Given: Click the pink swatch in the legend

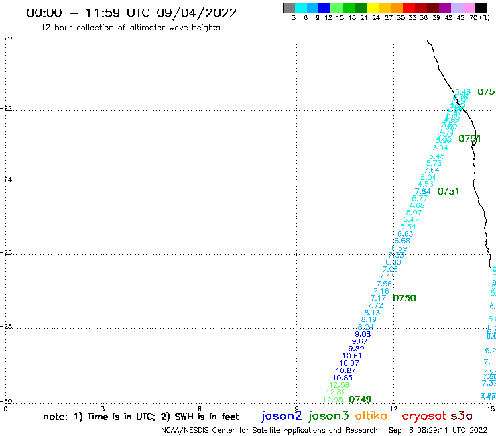Looking at the screenshot, I should 469,8.
